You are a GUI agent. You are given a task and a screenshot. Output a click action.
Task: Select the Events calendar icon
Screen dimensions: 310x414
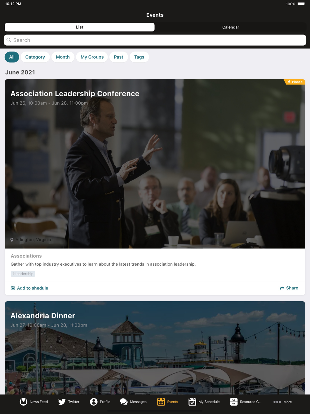pyautogui.click(x=161, y=402)
